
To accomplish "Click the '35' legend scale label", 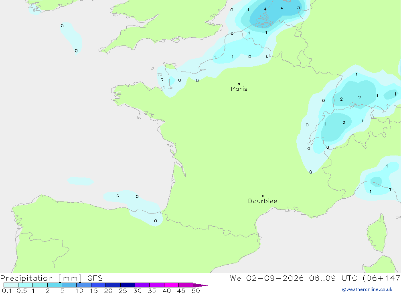I will pos(152,291).
